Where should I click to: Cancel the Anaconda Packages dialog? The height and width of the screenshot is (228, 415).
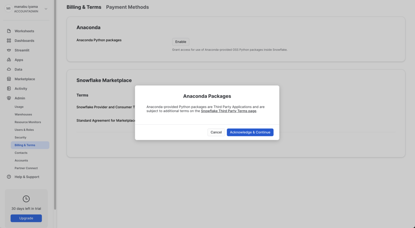pos(216,132)
